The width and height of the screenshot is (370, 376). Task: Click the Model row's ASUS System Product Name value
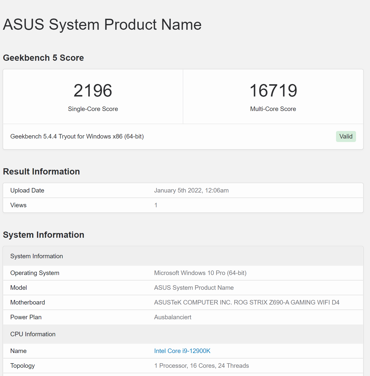194,288
